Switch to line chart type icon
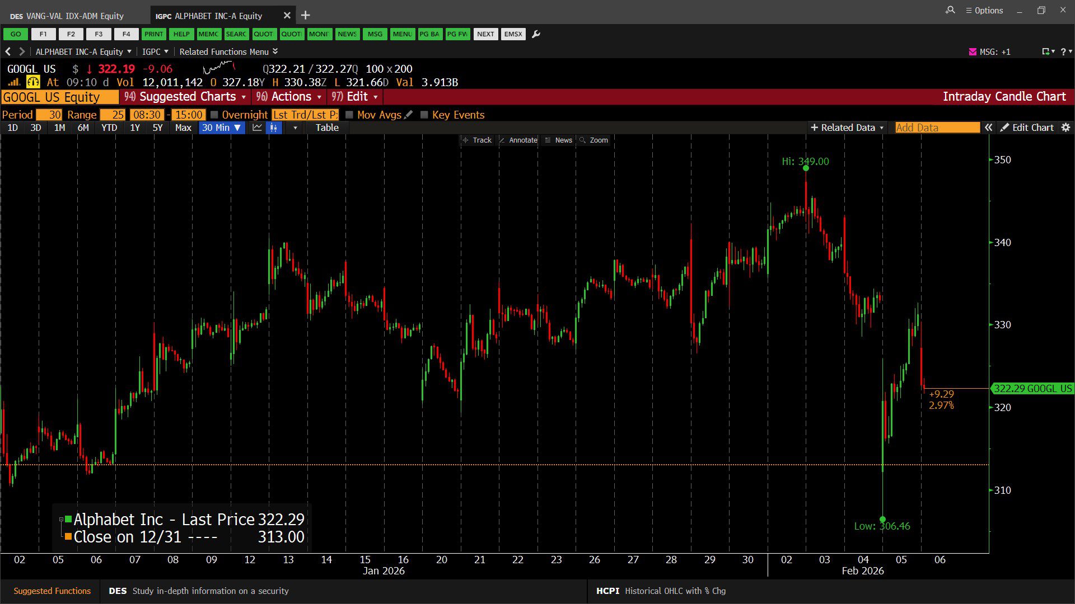 (x=257, y=128)
